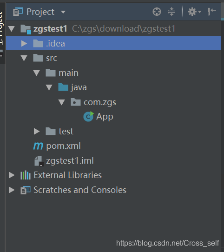This screenshot has width=224, height=252.
Task: Collapse the java source root arrow
Action: [49, 87]
